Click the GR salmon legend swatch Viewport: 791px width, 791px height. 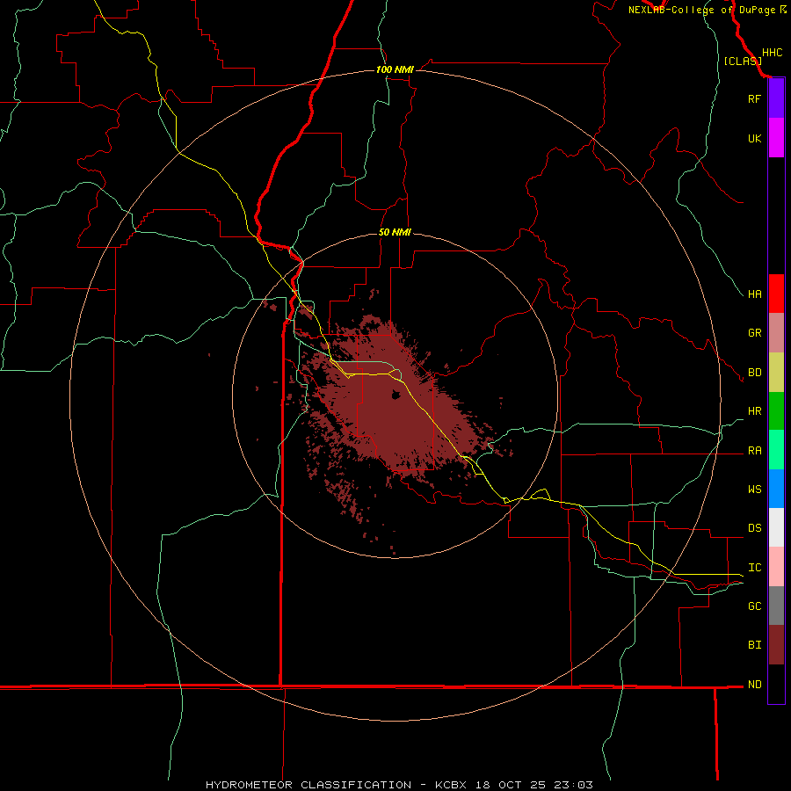(776, 333)
